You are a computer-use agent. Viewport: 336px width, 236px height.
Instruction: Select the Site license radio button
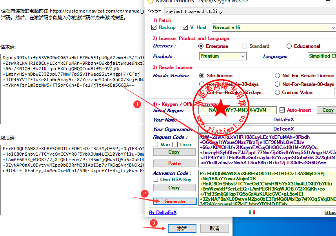tap(202, 75)
